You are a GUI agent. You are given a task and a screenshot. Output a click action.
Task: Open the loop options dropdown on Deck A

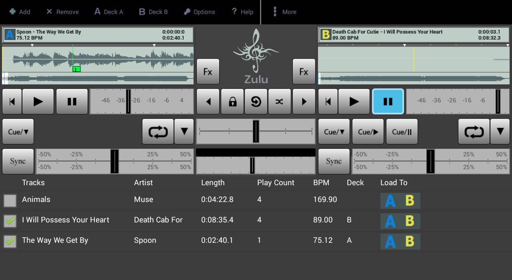[184, 131]
